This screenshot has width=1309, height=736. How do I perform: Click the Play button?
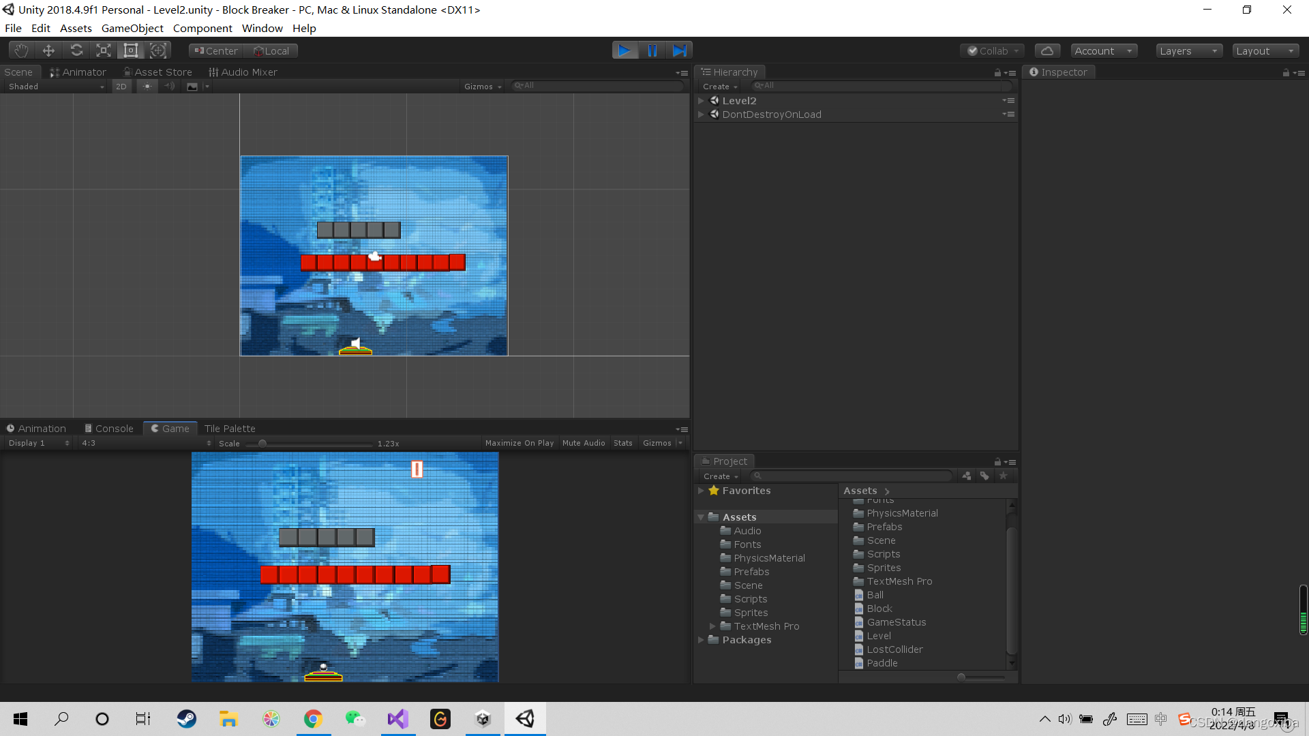click(x=625, y=50)
